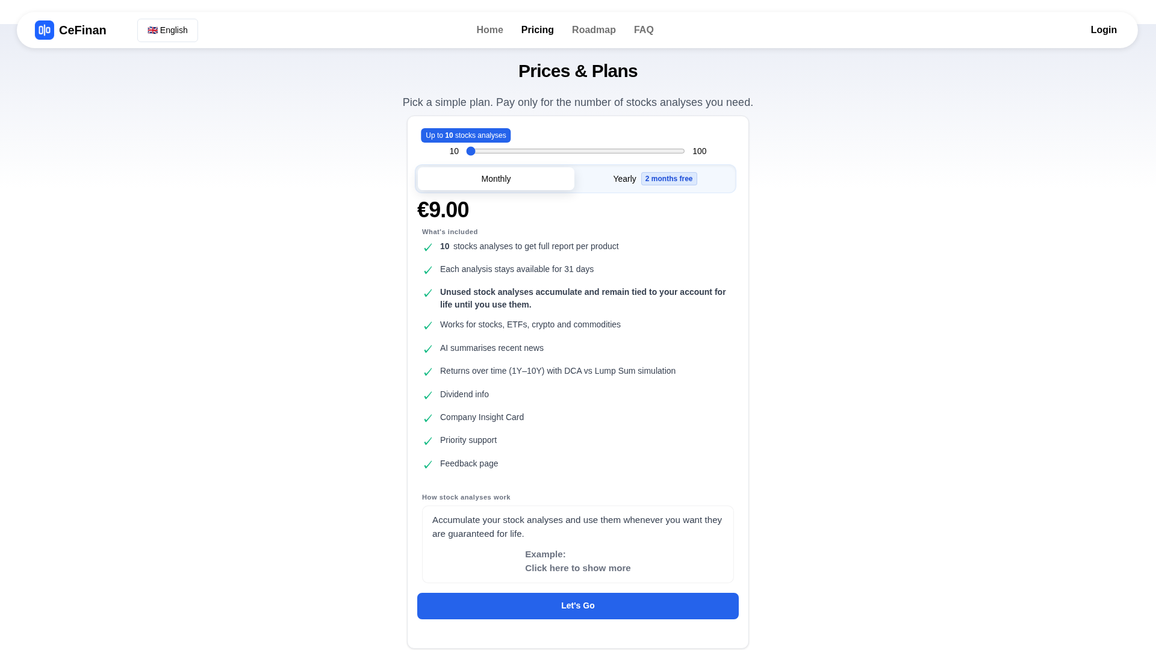The height and width of the screenshot is (650, 1156).
Task: Click the CeFinan logo icon
Action: coord(44,30)
